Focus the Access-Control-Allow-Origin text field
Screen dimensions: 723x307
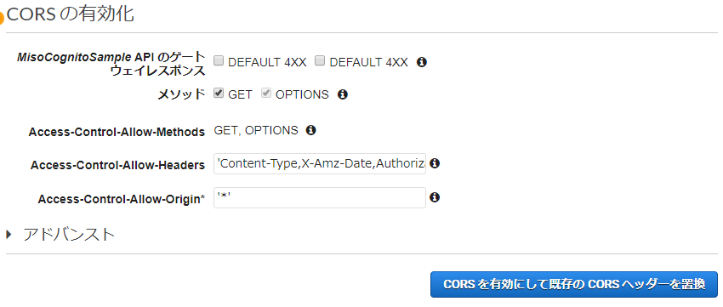320,198
